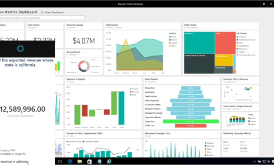Open the Marketing Campaign Stats tile title
274x165 pixels.
pyautogui.click(x=157, y=133)
